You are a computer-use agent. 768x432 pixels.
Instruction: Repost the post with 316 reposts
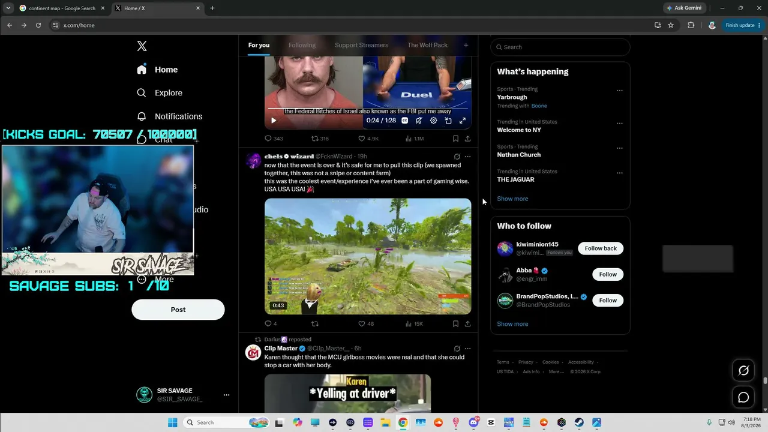[x=320, y=139]
